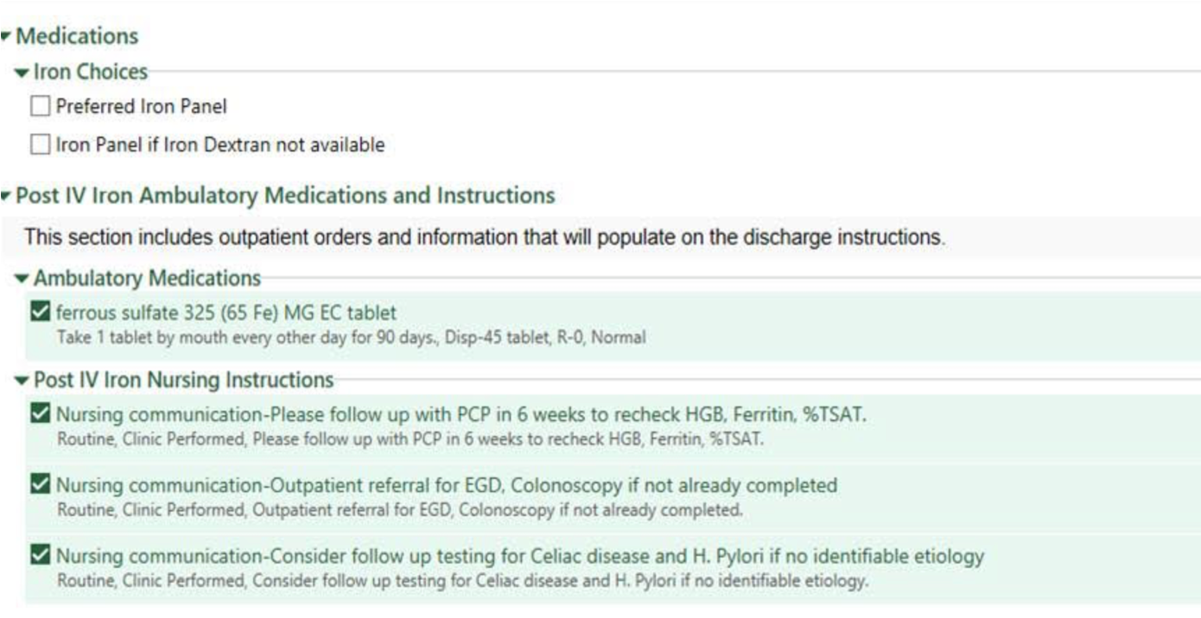Image resolution: width=1201 pixels, height=618 pixels.
Task: Click EGD referral Routine, Clinic Performed details
Action: point(399,510)
